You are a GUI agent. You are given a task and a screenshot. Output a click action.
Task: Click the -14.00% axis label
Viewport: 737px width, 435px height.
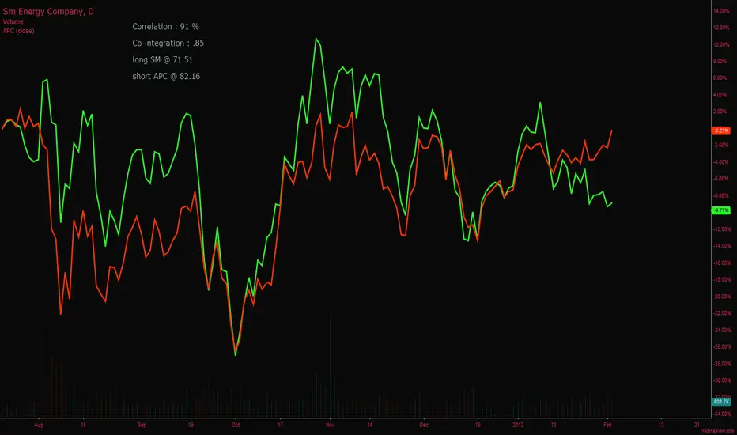click(x=721, y=246)
